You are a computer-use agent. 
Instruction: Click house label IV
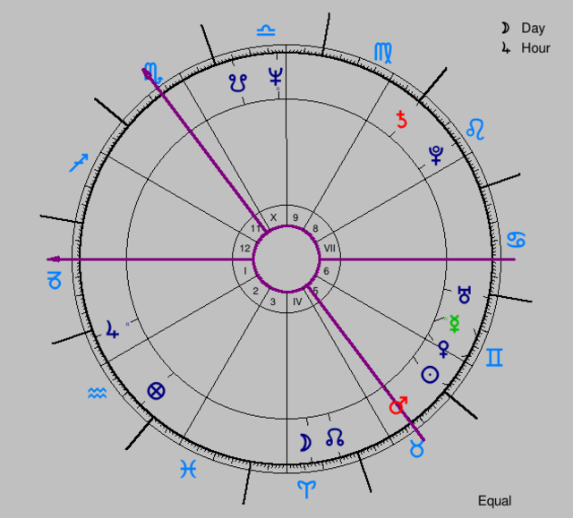[x=297, y=301]
